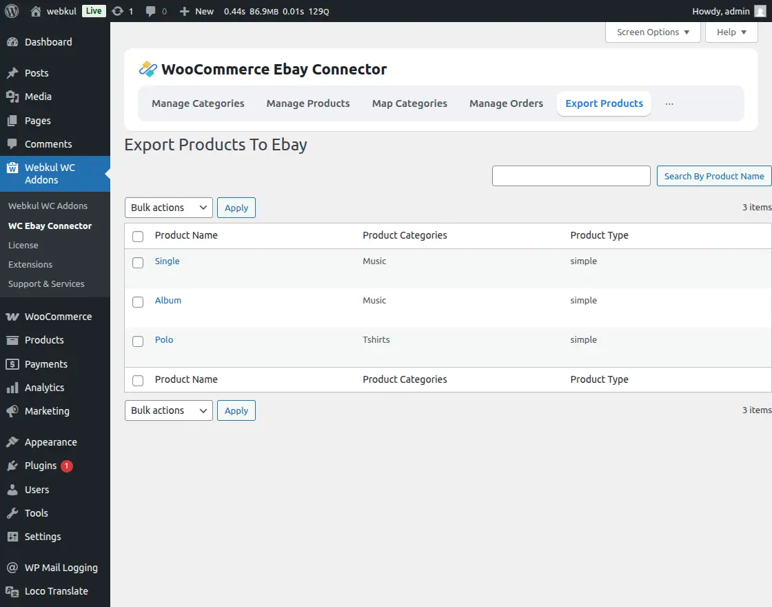Viewport: 772px width, 607px height.
Task: Click the Payments dollar icon
Action: coord(12,364)
